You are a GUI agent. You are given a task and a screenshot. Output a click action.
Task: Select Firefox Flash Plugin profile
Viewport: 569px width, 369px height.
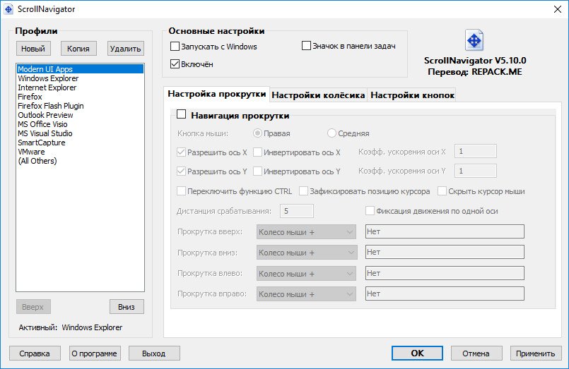(80, 106)
